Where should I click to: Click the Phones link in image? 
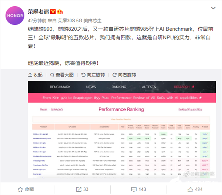[x=43, y=109]
